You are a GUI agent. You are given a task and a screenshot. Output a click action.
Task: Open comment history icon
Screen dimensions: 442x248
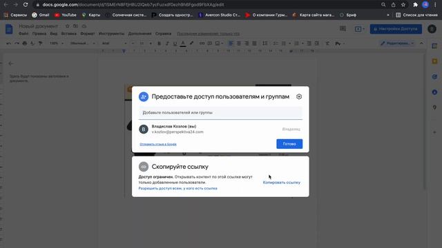343,29
